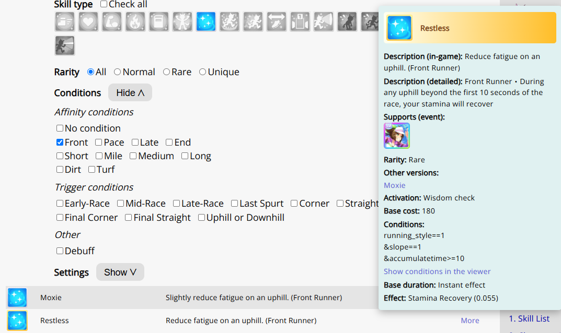Select the running figure sparkle skill icon
561x333 pixels.
pyautogui.click(x=253, y=22)
